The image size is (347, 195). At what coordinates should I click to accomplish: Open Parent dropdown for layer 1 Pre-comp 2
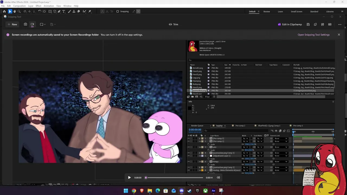coord(281,138)
